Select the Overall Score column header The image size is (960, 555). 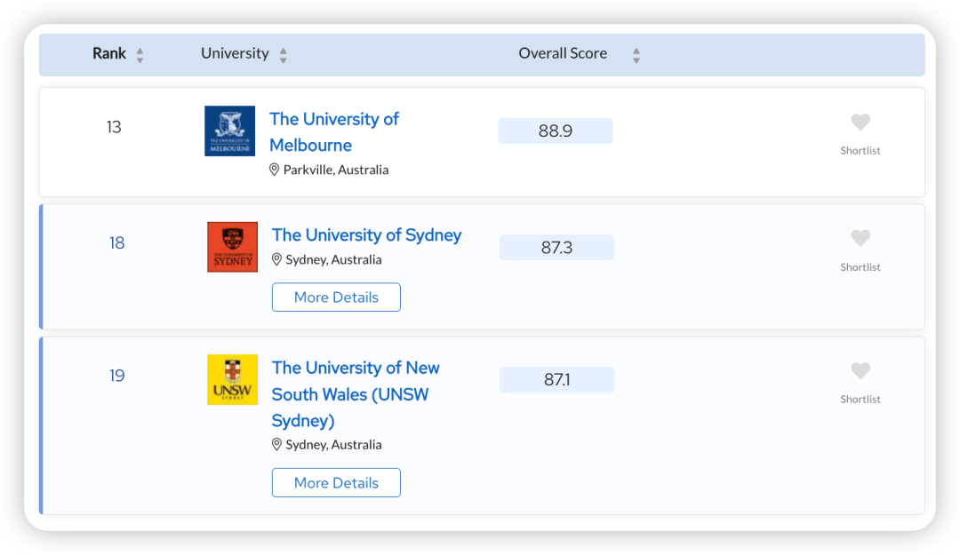pyautogui.click(x=563, y=53)
